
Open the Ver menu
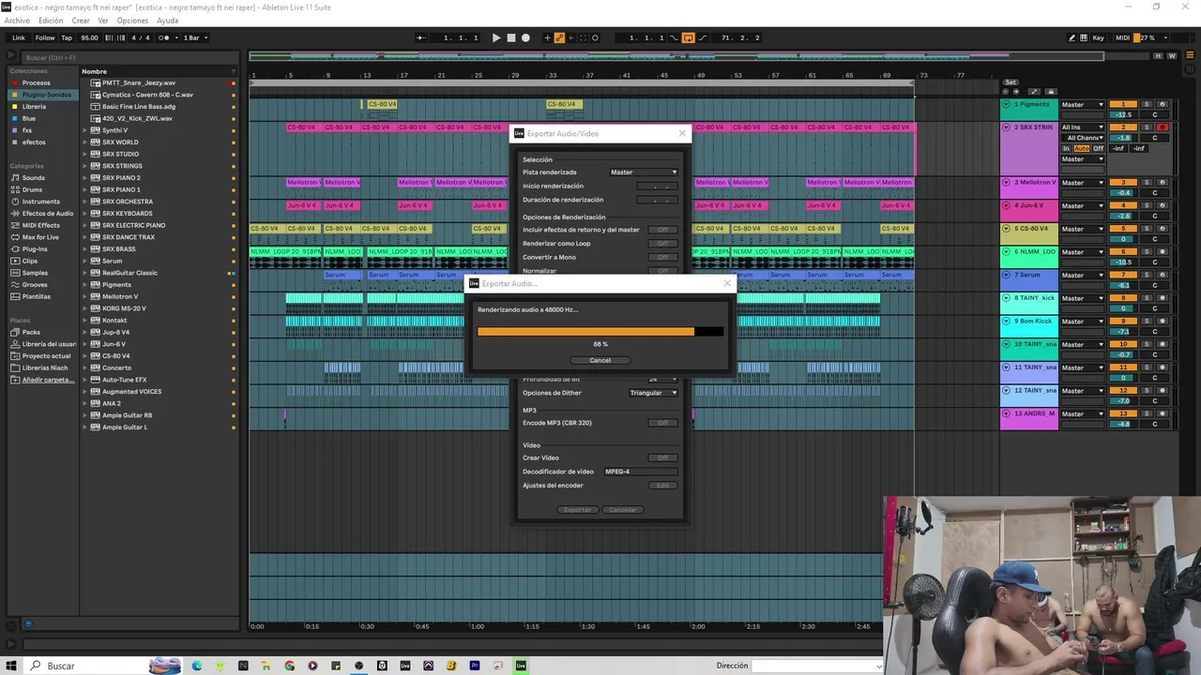[103, 21]
